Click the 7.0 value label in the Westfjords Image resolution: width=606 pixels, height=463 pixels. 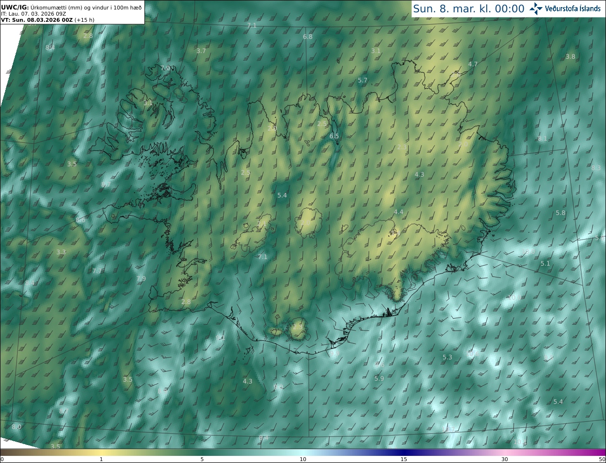point(165,68)
